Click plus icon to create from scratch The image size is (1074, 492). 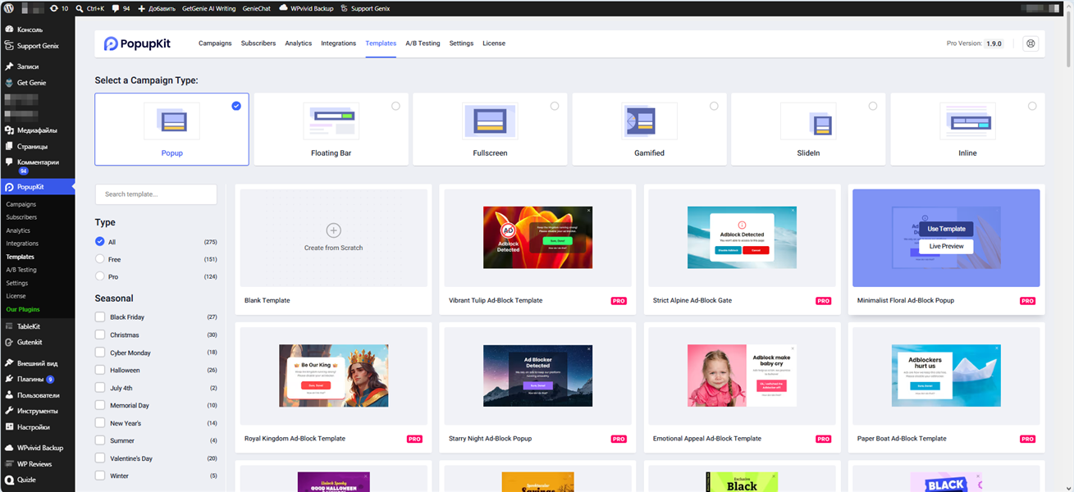pyautogui.click(x=333, y=230)
